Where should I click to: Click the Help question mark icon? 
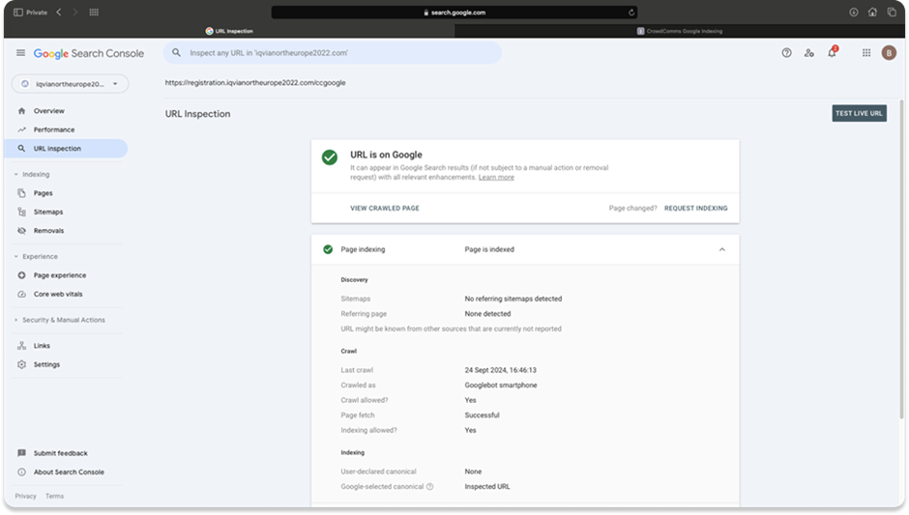786,53
